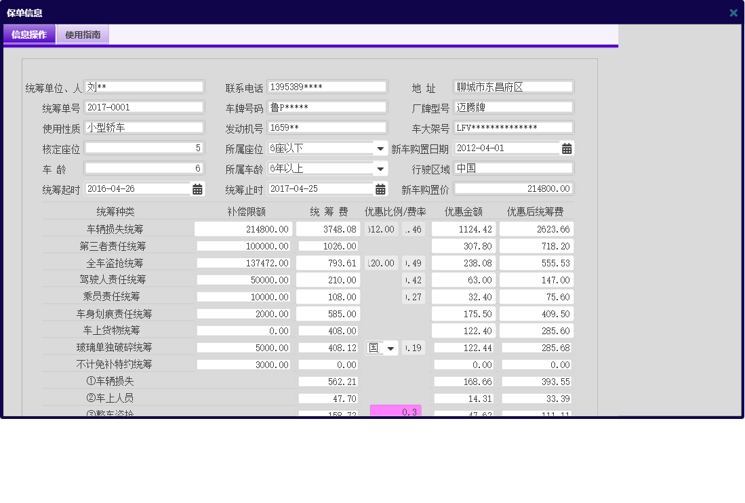
Task: Select the 信息操作 tab
Action: click(x=29, y=34)
